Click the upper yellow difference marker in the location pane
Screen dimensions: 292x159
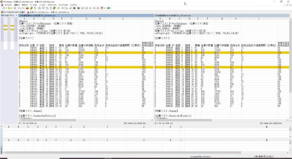tap(9, 26)
